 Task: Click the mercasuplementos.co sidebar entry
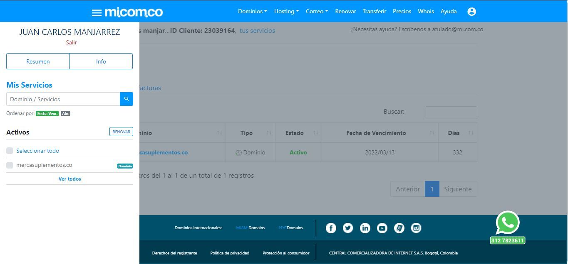click(x=44, y=165)
